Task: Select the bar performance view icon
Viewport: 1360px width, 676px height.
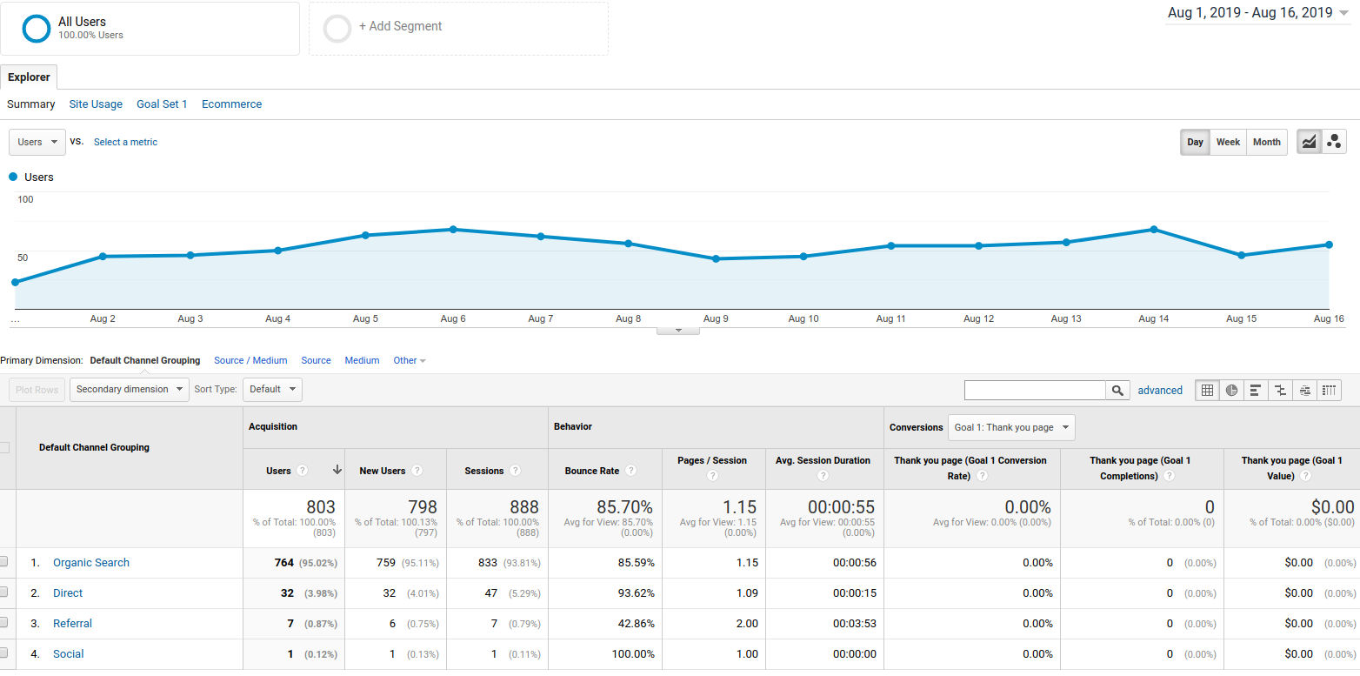Action: (x=1256, y=391)
